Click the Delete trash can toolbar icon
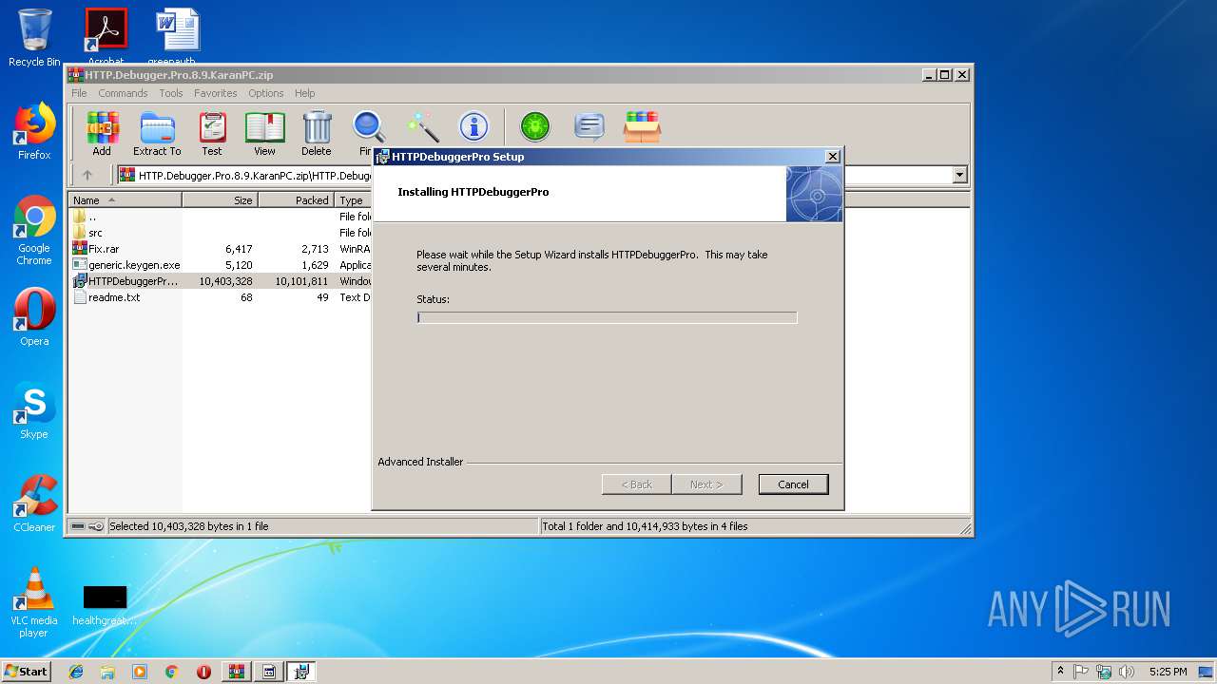The image size is (1217, 684). click(x=317, y=133)
